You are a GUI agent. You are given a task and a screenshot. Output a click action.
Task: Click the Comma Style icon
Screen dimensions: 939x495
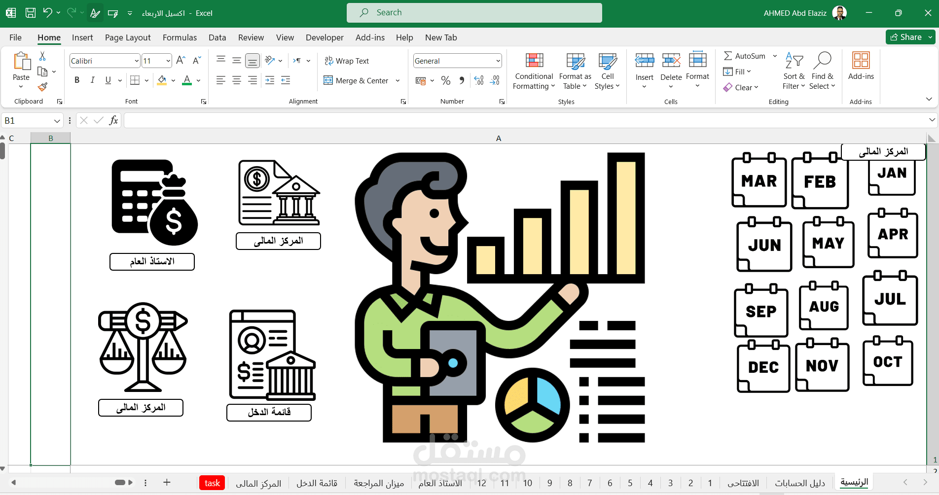462,80
